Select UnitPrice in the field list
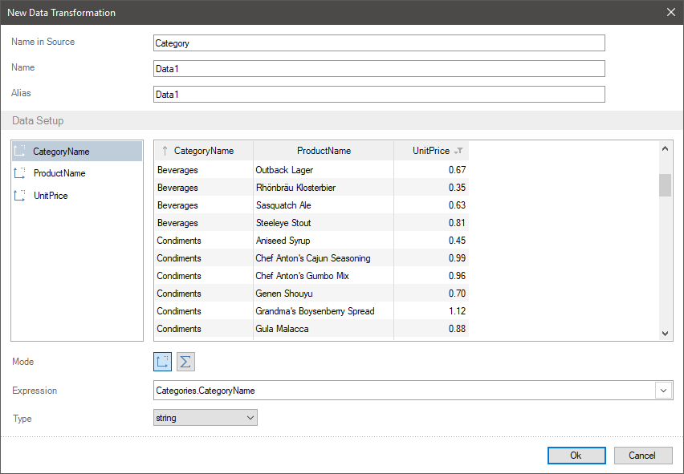Image resolution: width=684 pixels, height=474 pixels. 51,196
